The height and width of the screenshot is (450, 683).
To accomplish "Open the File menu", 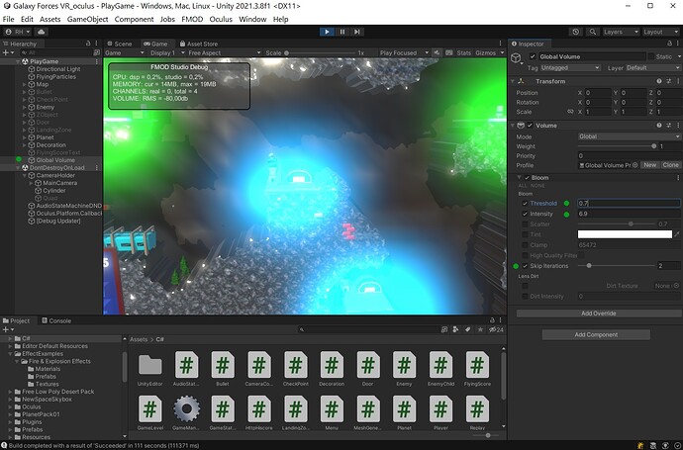I will click(8, 19).
